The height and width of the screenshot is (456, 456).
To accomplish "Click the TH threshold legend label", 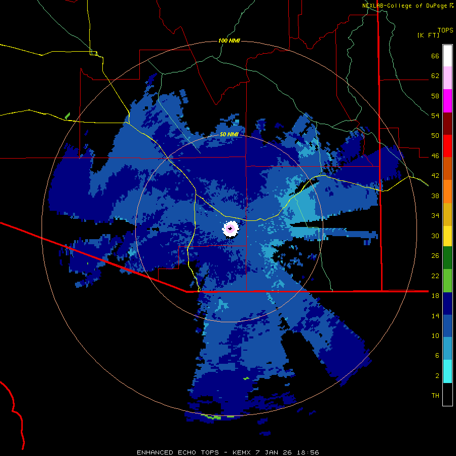I will tap(435, 396).
